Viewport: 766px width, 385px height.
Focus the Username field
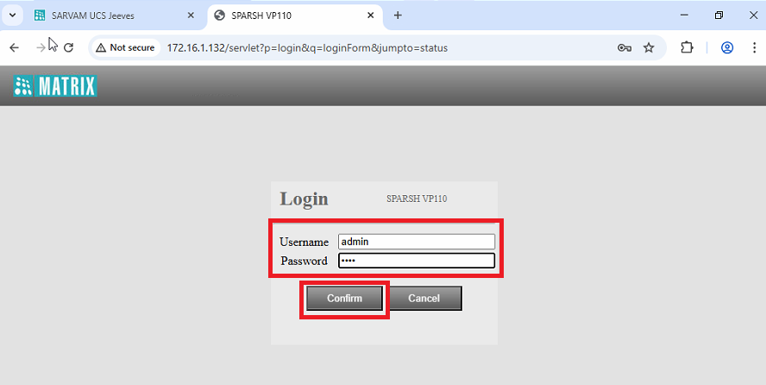tap(417, 242)
